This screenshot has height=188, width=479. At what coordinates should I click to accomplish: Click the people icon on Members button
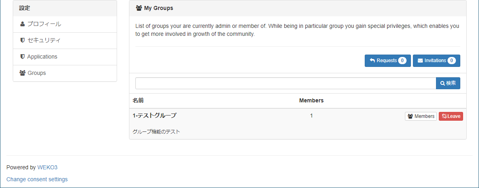point(410,116)
